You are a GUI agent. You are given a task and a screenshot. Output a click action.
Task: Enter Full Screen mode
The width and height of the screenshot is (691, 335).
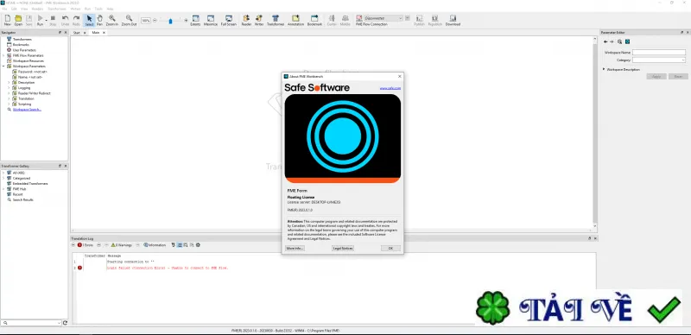pos(229,20)
